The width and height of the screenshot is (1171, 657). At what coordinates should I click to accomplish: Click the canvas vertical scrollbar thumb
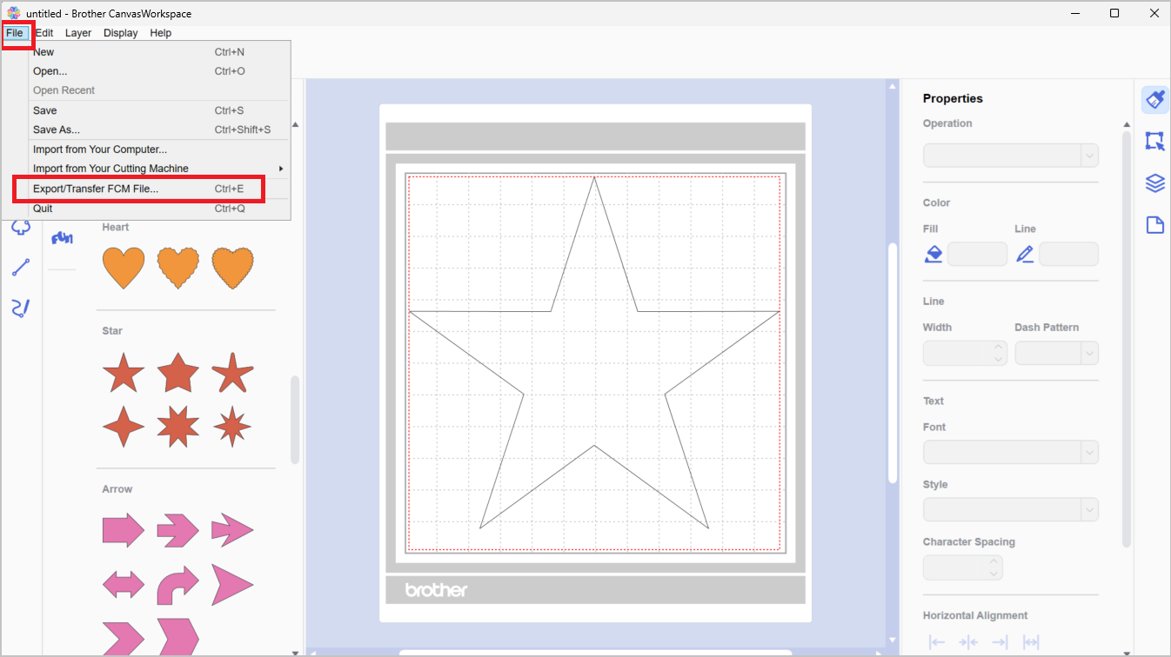click(892, 362)
